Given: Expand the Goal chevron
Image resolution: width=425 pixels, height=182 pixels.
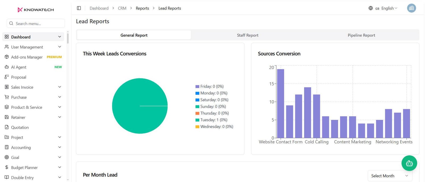Looking at the screenshot, I should [59, 157].
